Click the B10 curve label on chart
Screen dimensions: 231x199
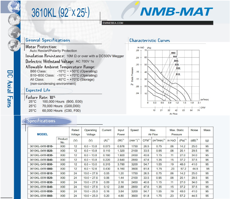[178, 74]
